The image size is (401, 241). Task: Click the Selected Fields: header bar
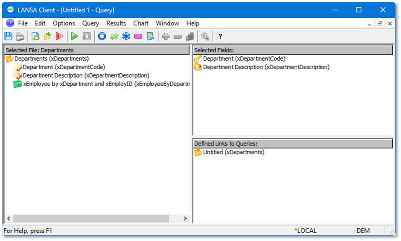(293, 50)
